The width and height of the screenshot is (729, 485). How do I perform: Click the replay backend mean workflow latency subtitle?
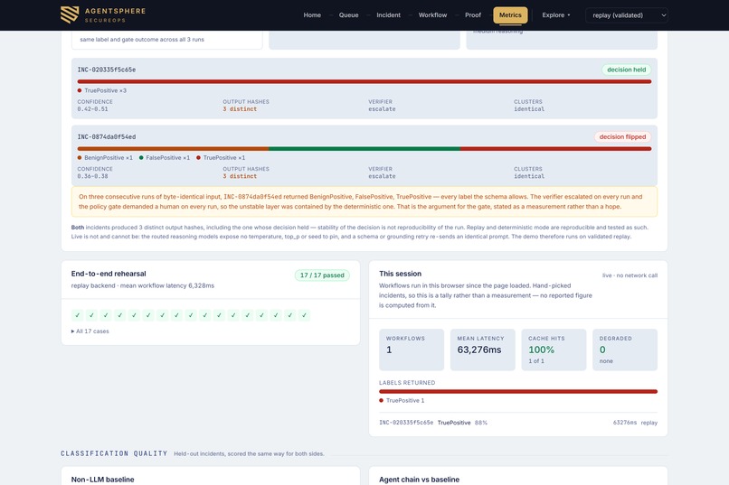142,286
